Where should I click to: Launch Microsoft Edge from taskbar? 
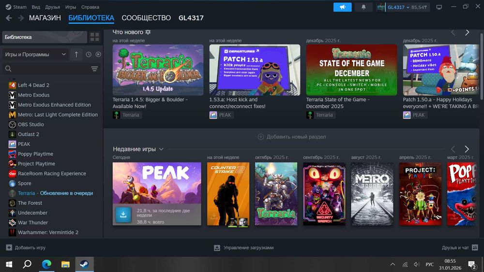[46, 264]
